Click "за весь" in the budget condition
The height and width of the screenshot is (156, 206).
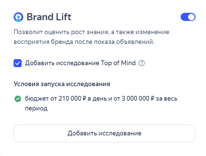[x=167, y=99]
